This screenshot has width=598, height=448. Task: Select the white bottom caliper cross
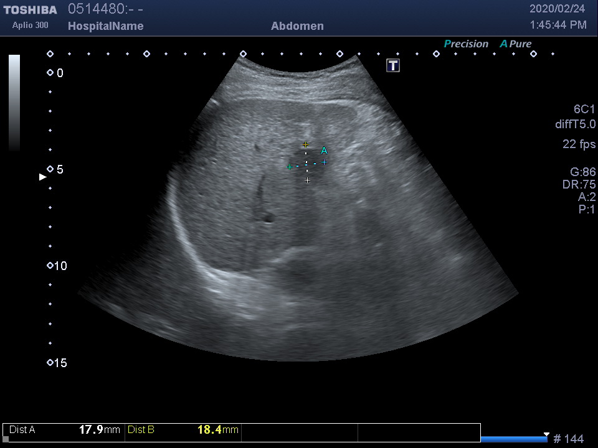click(x=307, y=180)
